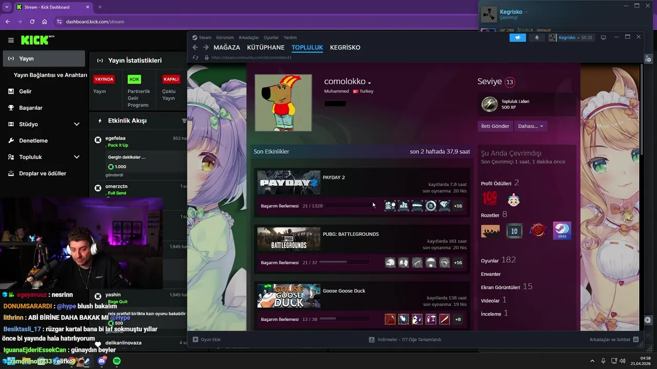Open the comolokko name history dropdown
Screen dimensions: 657x369
[x=370, y=83]
